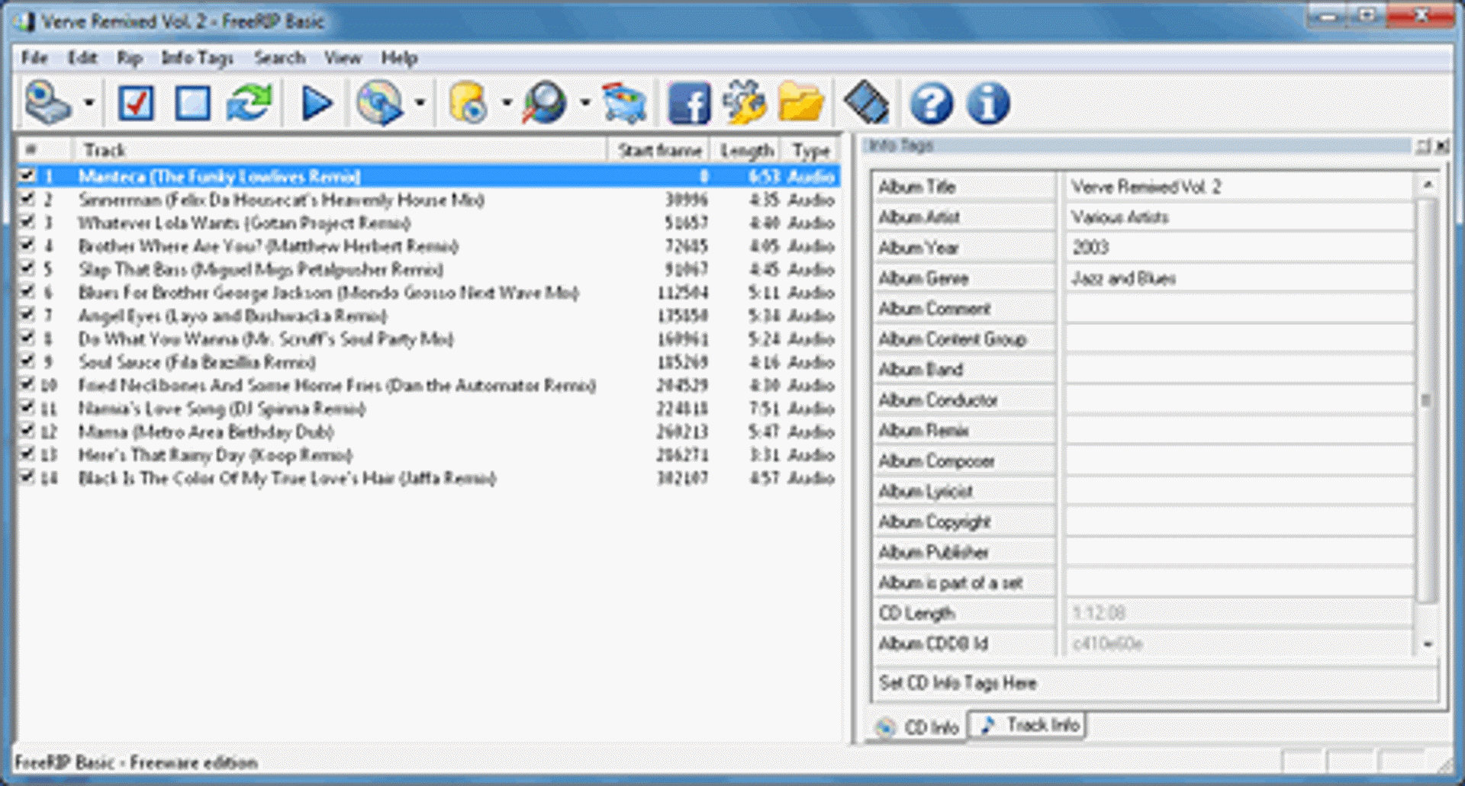
Task: Open the Info Tags menu
Action: coord(197,58)
